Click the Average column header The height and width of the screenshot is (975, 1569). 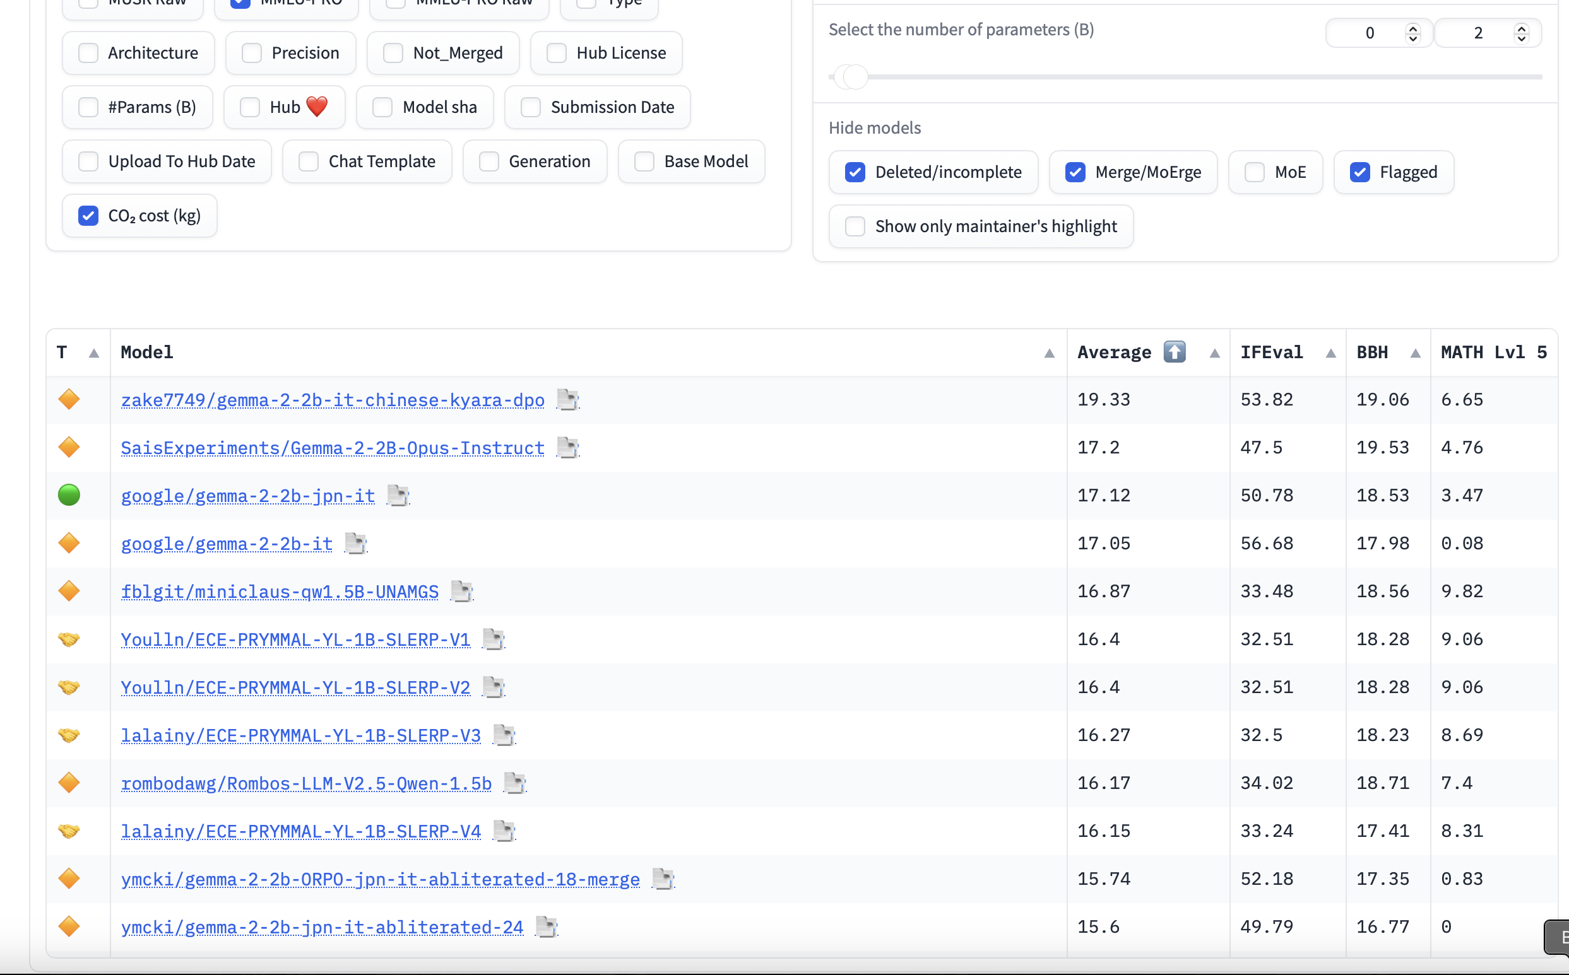(x=1114, y=353)
